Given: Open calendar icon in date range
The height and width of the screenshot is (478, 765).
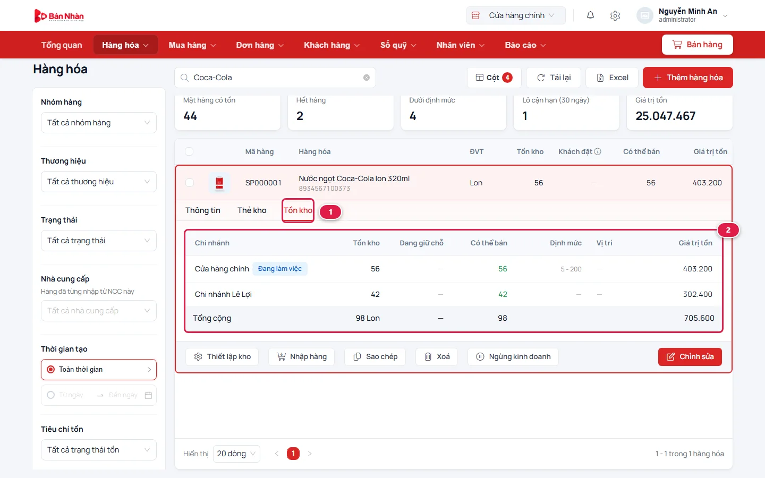Looking at the screenshot, I should pyautogui.click(x=148, y=395).
